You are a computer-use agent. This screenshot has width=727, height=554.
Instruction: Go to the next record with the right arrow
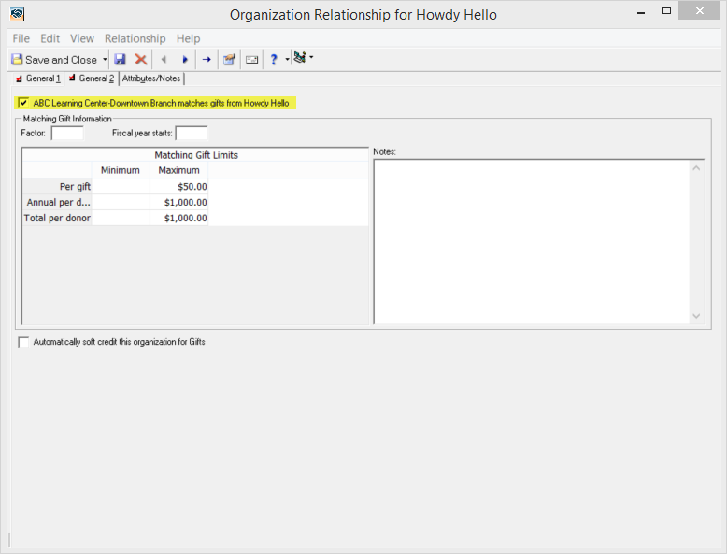tap(185, 60)
